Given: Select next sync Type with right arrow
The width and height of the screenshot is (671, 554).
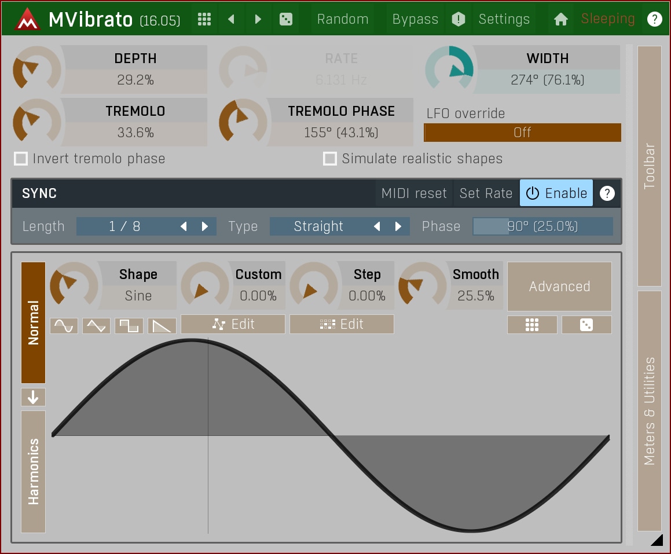Looking at the screenshot, I should tap(398, 226).
